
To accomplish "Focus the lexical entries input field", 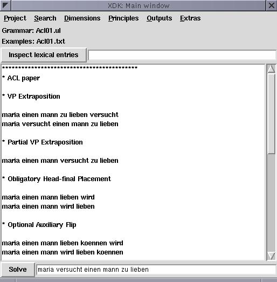I will click(x=182, y=55).
